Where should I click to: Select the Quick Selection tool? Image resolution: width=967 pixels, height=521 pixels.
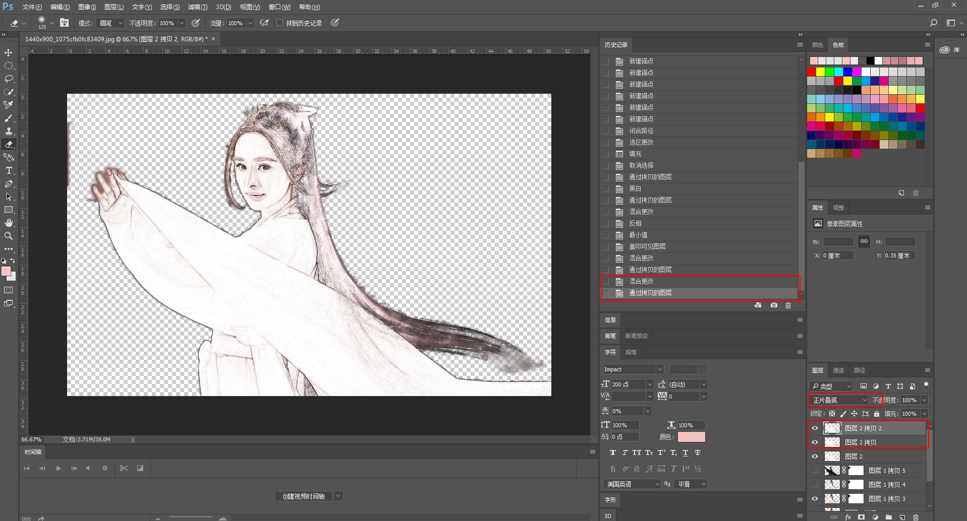pos(9,92)
